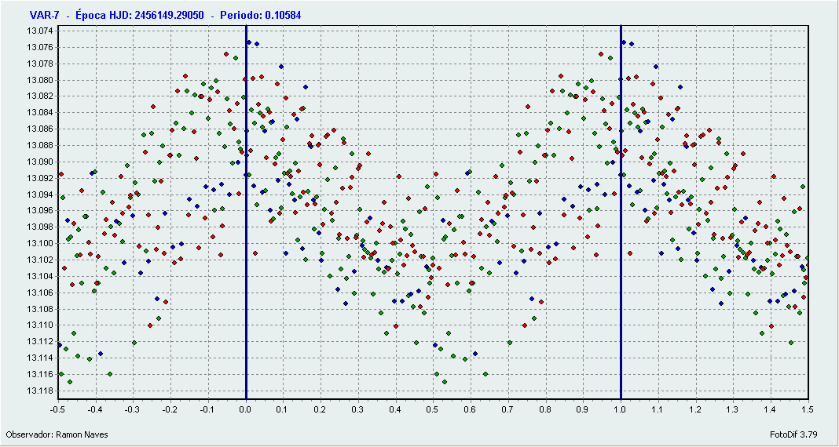Click the positive 0.3 phase axis label
The height and width of the screenshot is (447, 839).
(x=358, y=409)
